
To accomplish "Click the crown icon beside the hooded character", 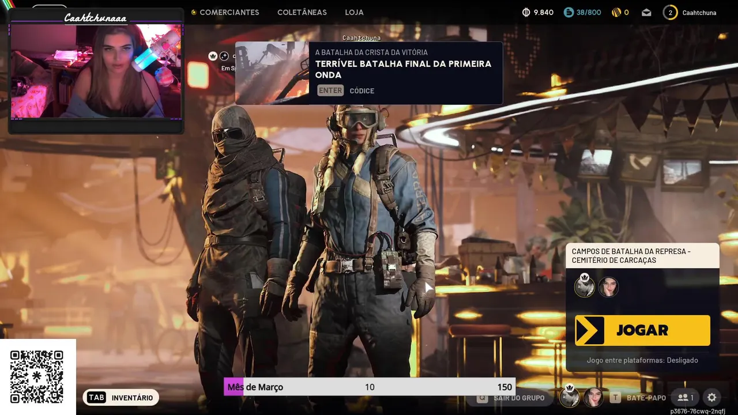I will point(213,56).
